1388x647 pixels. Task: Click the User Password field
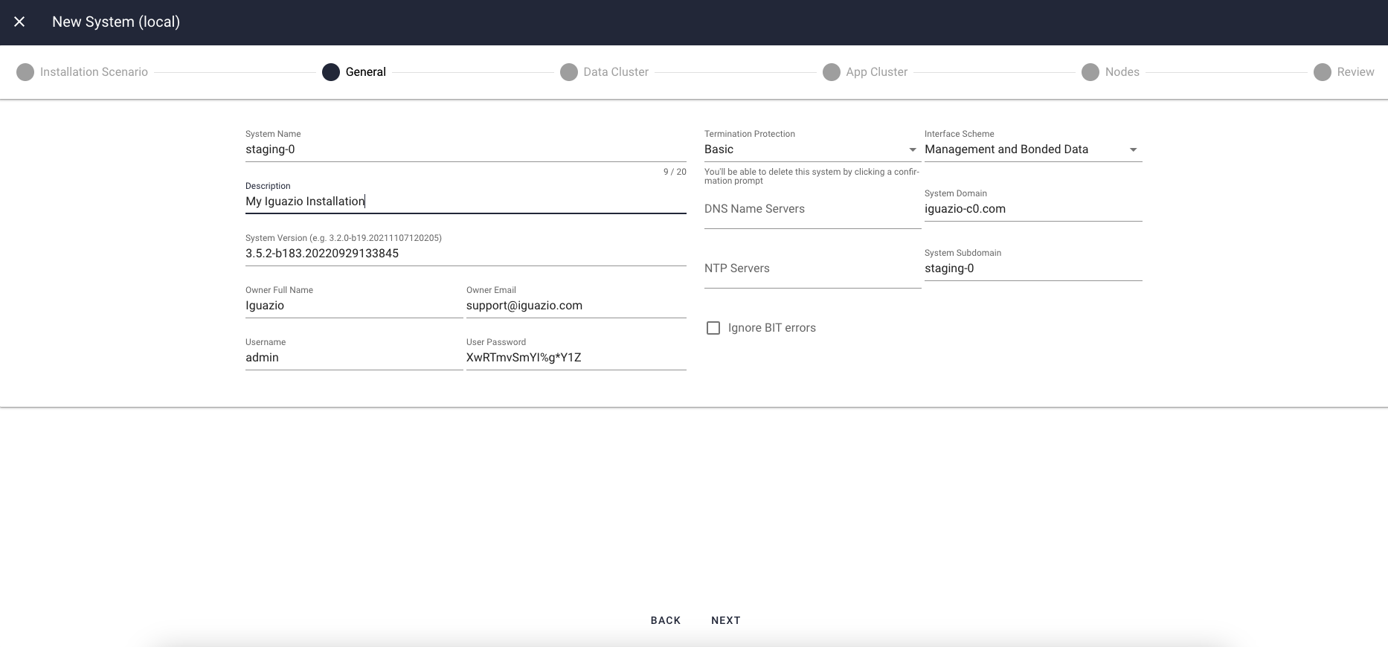[576, 358]
